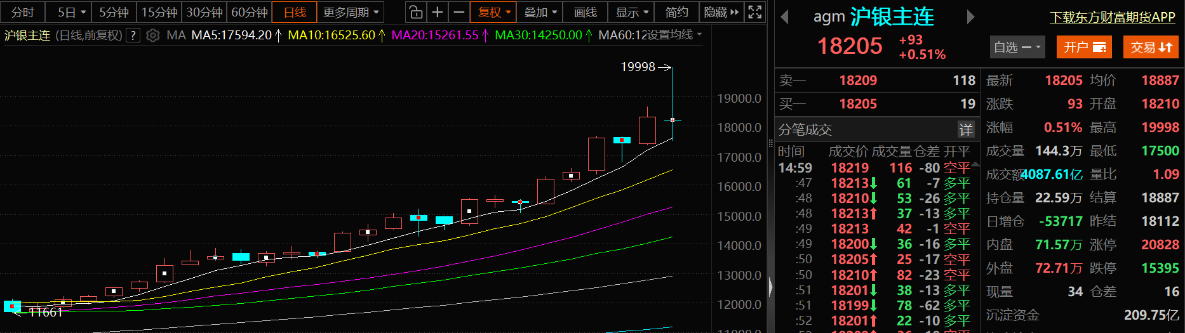This screenshot has height=333, width=1185.
Task: Go to next contract arrow
Action: (970, 17)
